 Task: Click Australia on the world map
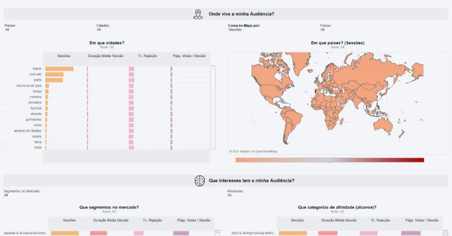click(x=383, y=125)
